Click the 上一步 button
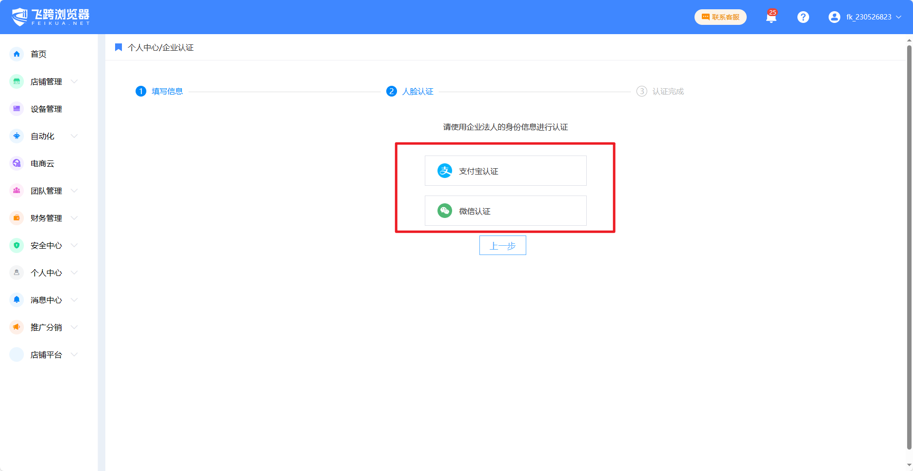The width and height of the screenshot is (913, 471). pyautogui.click(x=502, y=245)
